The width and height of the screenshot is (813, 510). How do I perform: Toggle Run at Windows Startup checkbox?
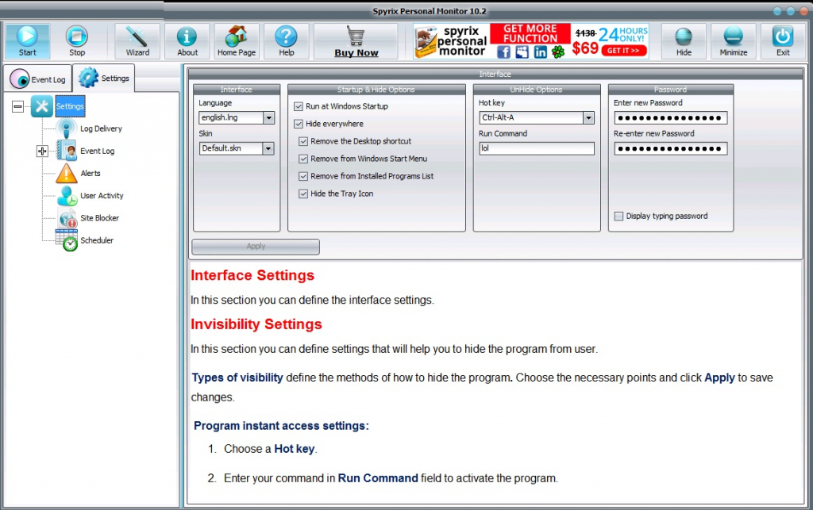[299, 106]
